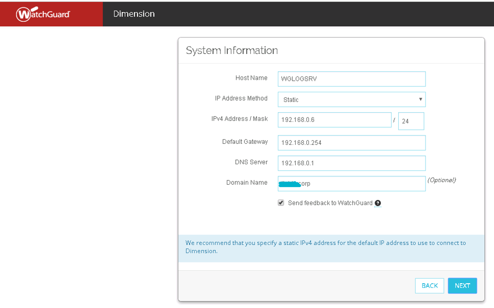Click the DNS Server input field
The height and width of the screenshot is (308, 494).
351,163
